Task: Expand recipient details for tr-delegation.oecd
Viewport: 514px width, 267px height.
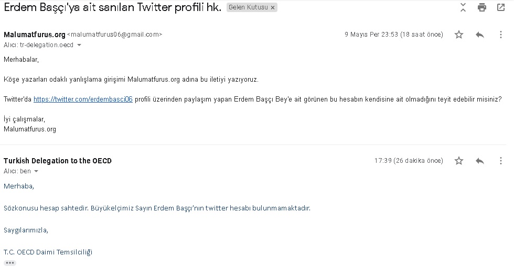Action: coord(79,46)
